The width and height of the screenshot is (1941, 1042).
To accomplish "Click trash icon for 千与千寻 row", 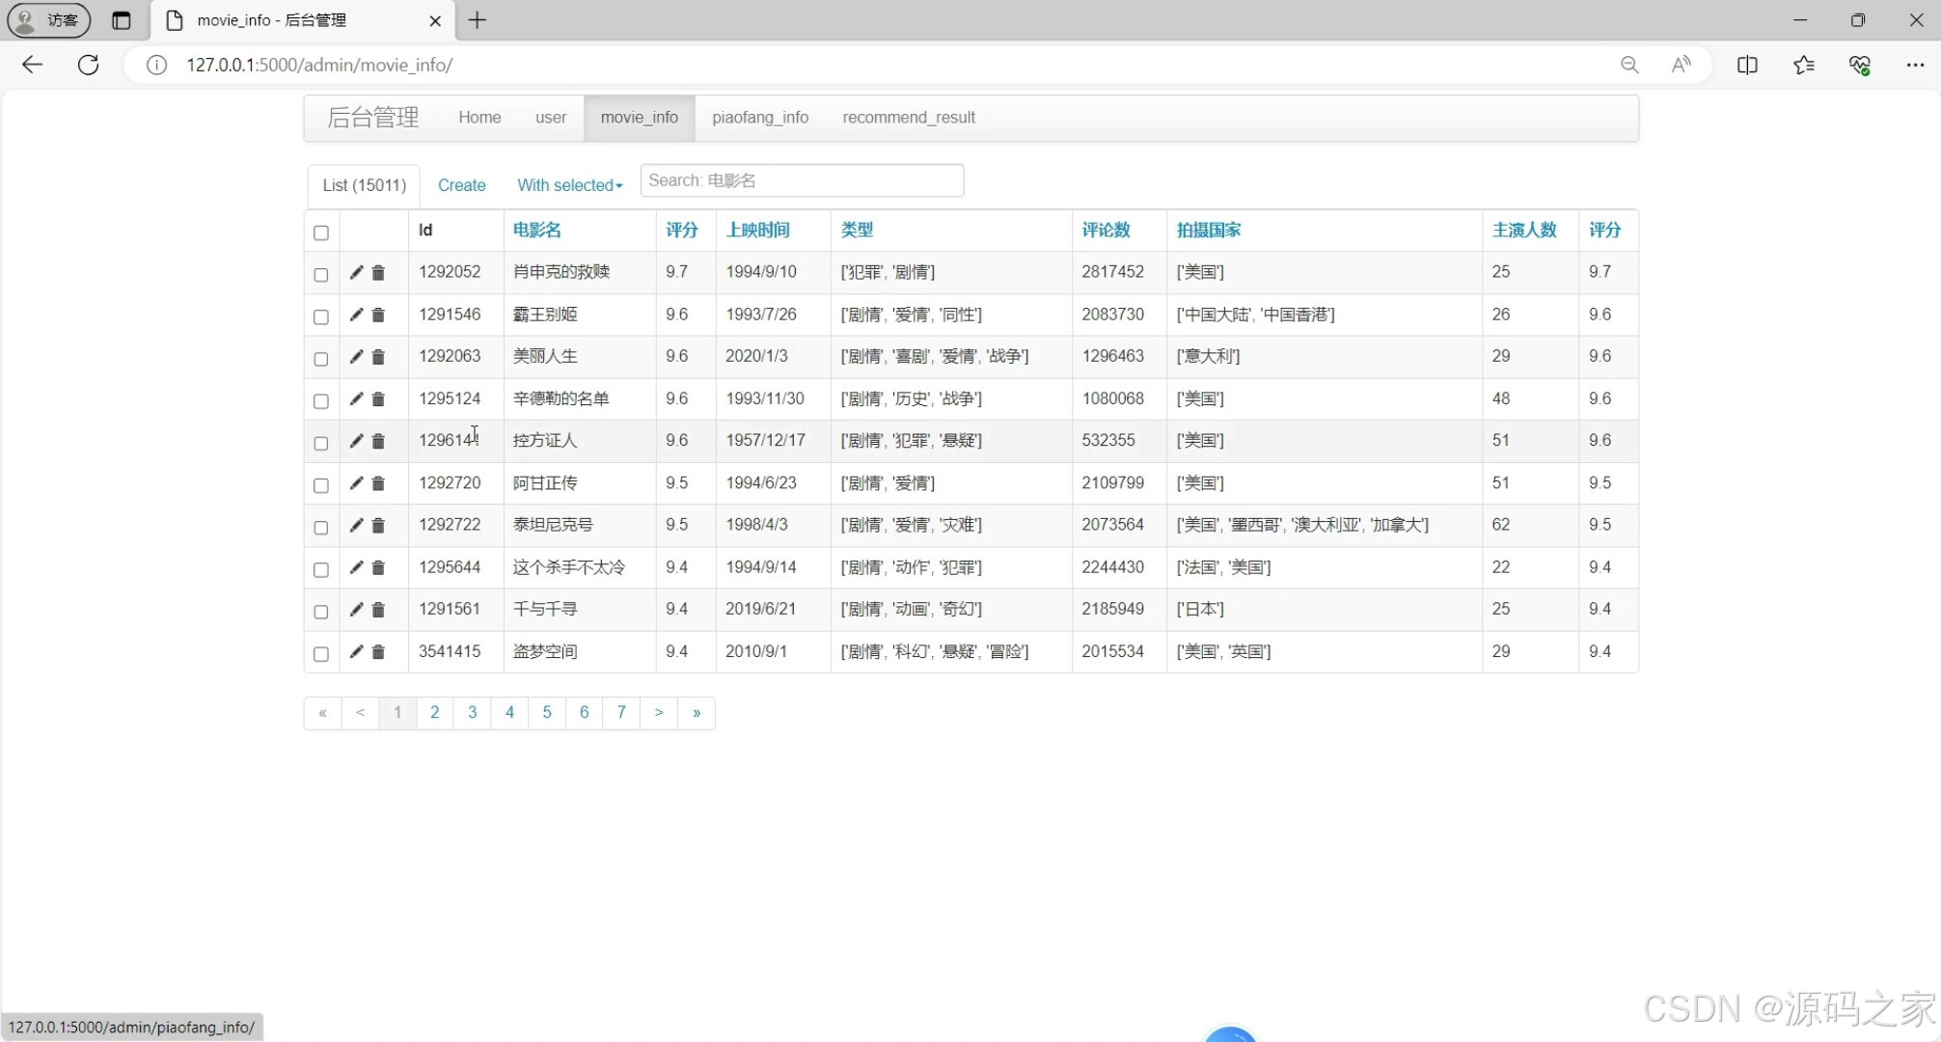I will [378, 610].
